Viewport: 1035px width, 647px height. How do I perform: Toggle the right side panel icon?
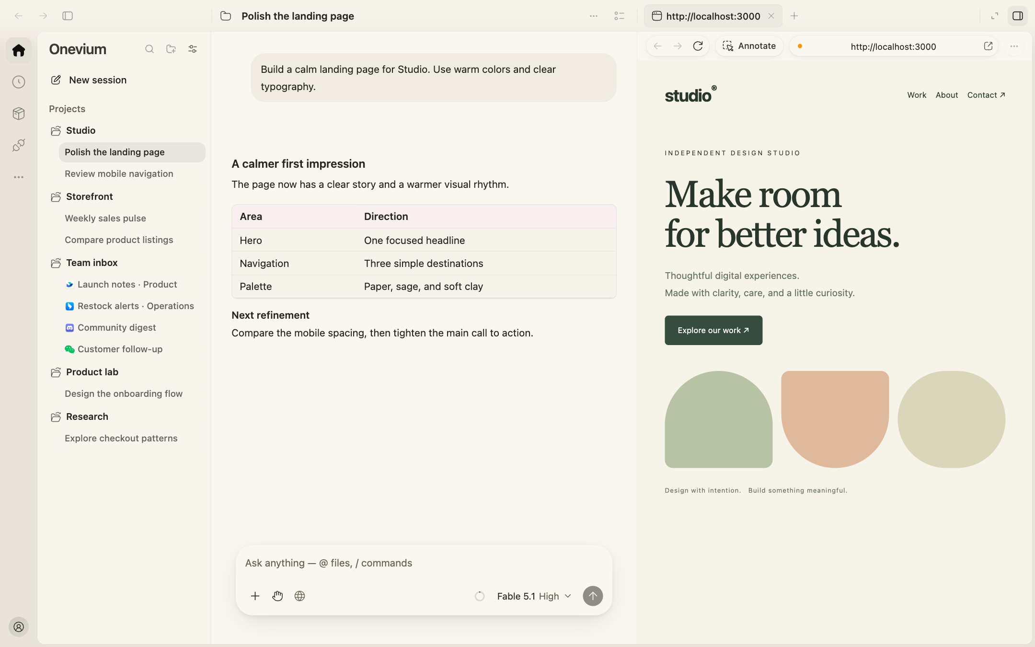point(1018,16)
